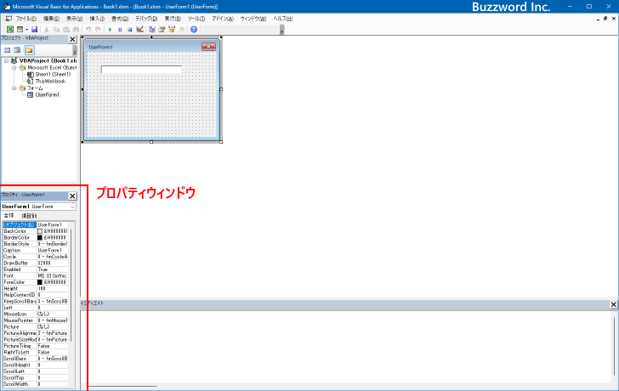Click the Toolbox hammer-wrench icon

[182, 29]
